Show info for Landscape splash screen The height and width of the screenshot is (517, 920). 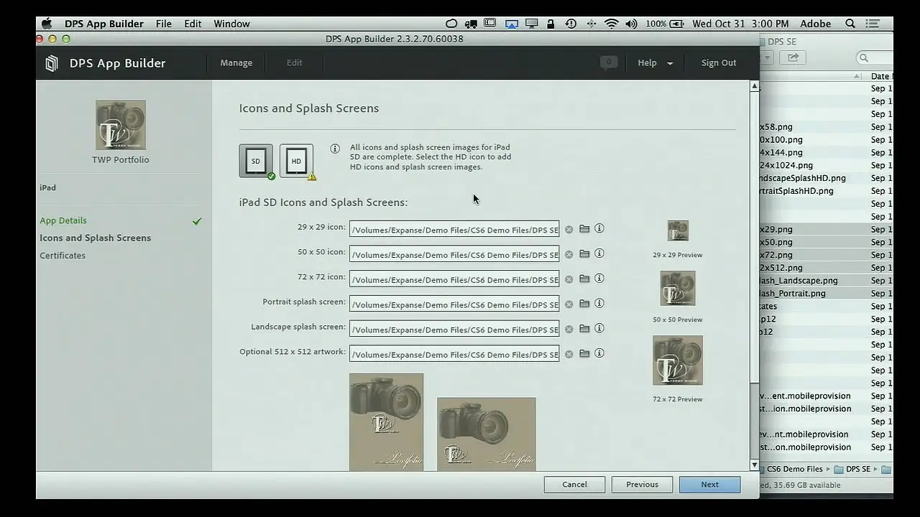point(599,328)
